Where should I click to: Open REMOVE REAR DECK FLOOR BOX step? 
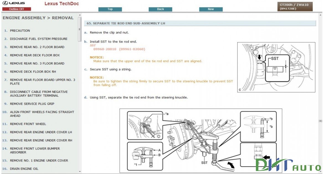pos(35,55)
